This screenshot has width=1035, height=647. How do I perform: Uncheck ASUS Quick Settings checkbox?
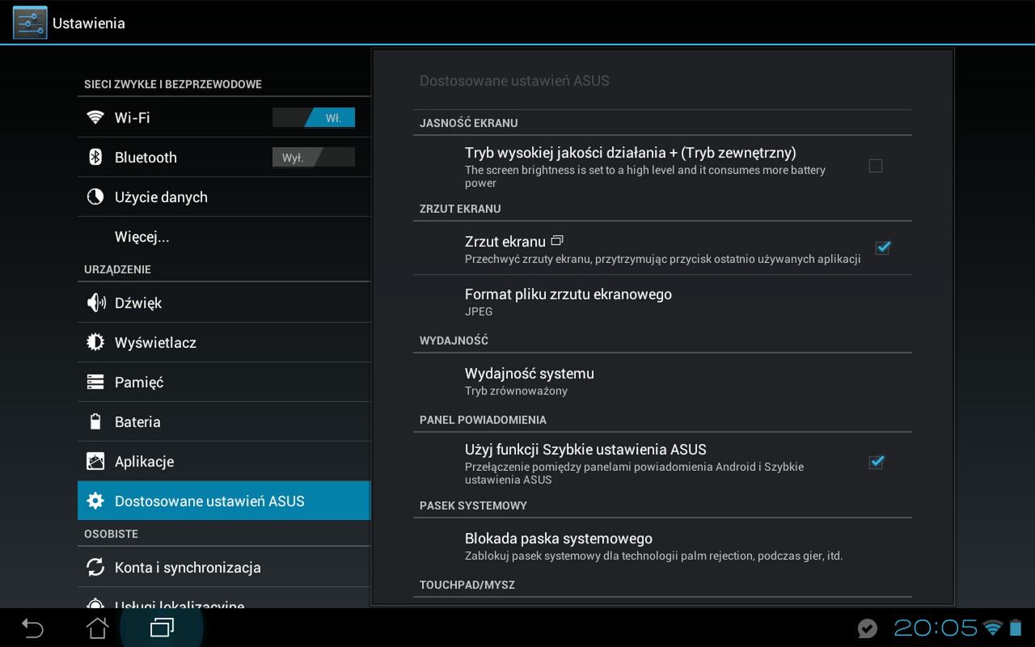click(876, 462)
